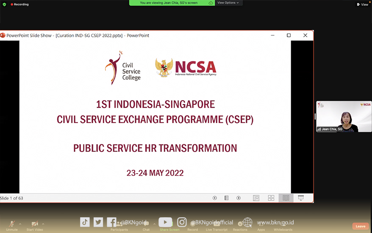The width and height of the screenshot is (372, 233).
Task: Unmute the microphone
Action: tap(11, 224)
